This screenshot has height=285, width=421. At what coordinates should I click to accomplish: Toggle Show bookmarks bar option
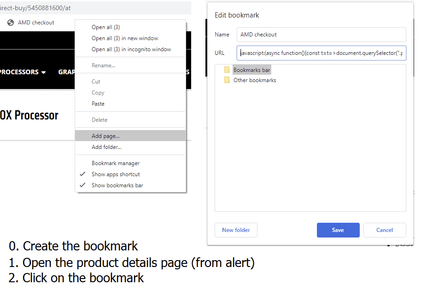point(117,185)
